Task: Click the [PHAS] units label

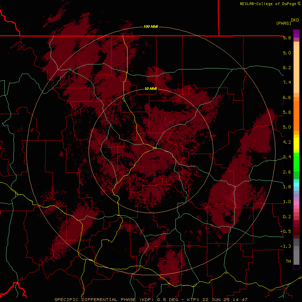Action: (284, 23)
